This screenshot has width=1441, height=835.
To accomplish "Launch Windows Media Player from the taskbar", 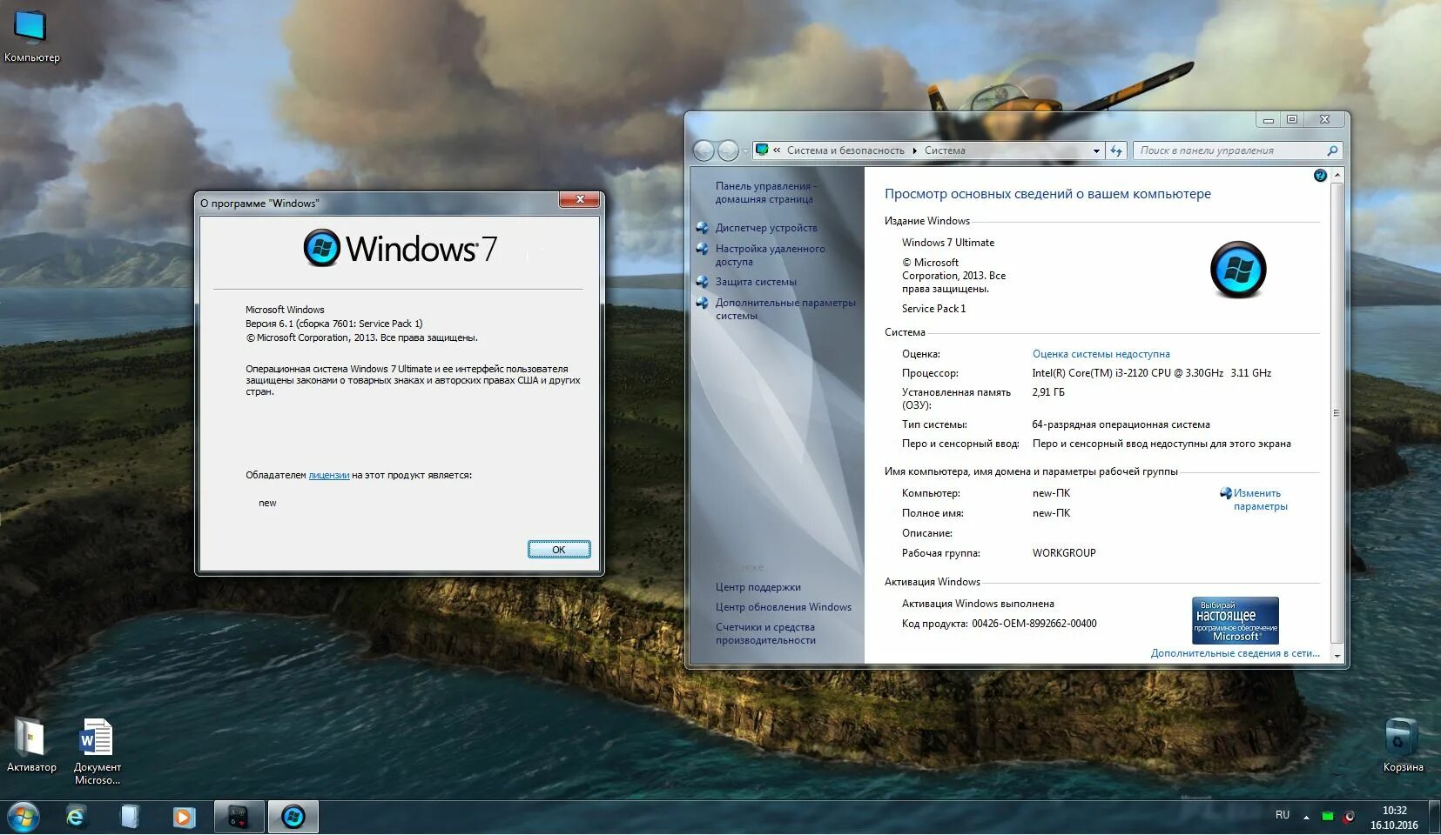I will (183, 816).
